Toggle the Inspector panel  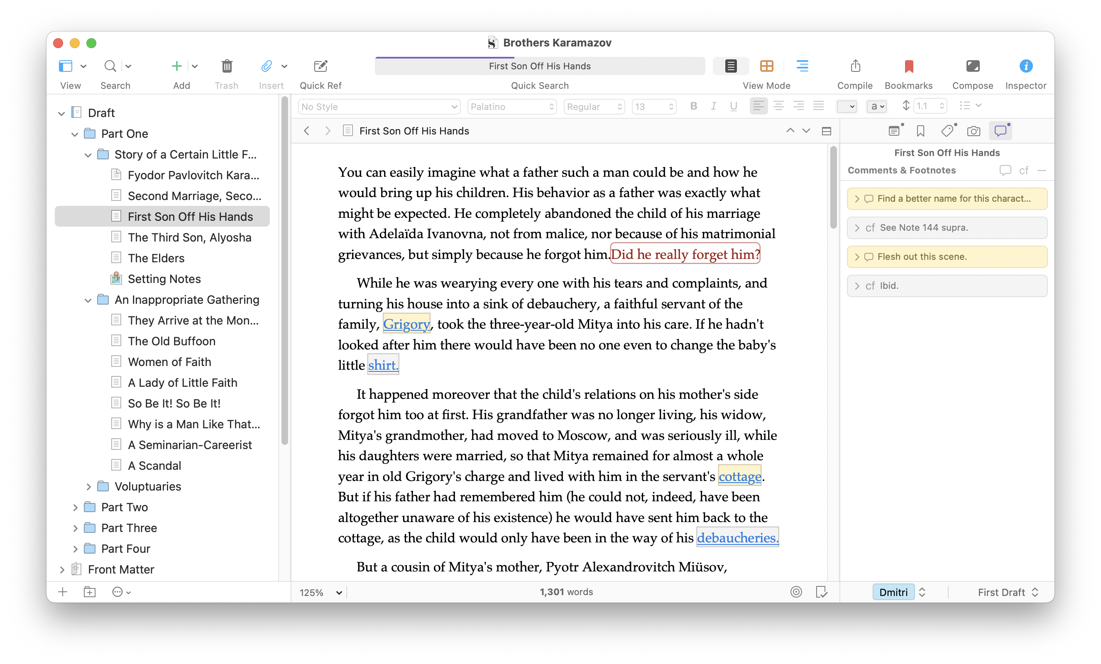tap(1025, 66)
